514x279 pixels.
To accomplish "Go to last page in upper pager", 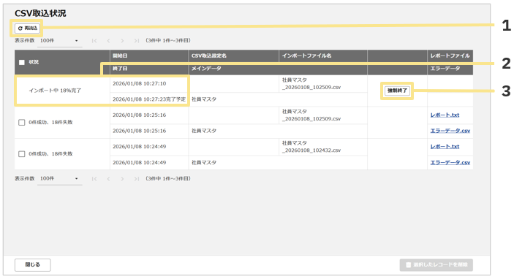I will (x=137, y=41).
